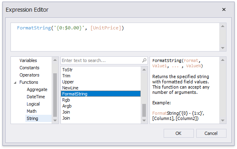Click category tree scrollbar thumb
This screenshot has width=237, height=149.
[55, 95]
